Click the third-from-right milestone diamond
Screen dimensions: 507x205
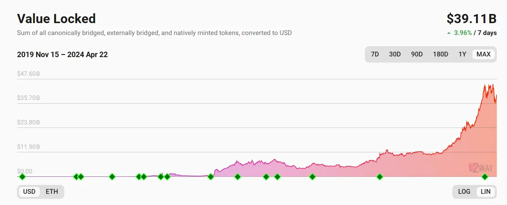pyautogui.click(x=312, y=177)
